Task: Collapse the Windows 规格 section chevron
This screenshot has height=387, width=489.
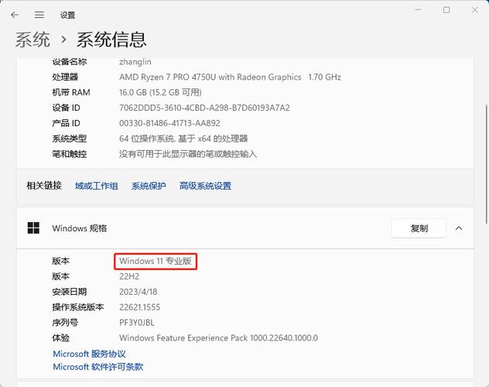Action: [x=458, y=228]
